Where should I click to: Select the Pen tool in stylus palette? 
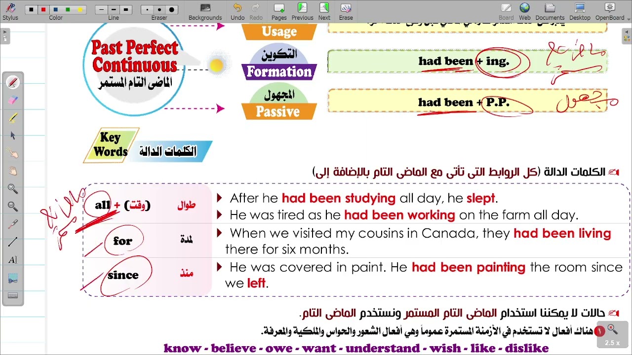click(x=13, y=82)
